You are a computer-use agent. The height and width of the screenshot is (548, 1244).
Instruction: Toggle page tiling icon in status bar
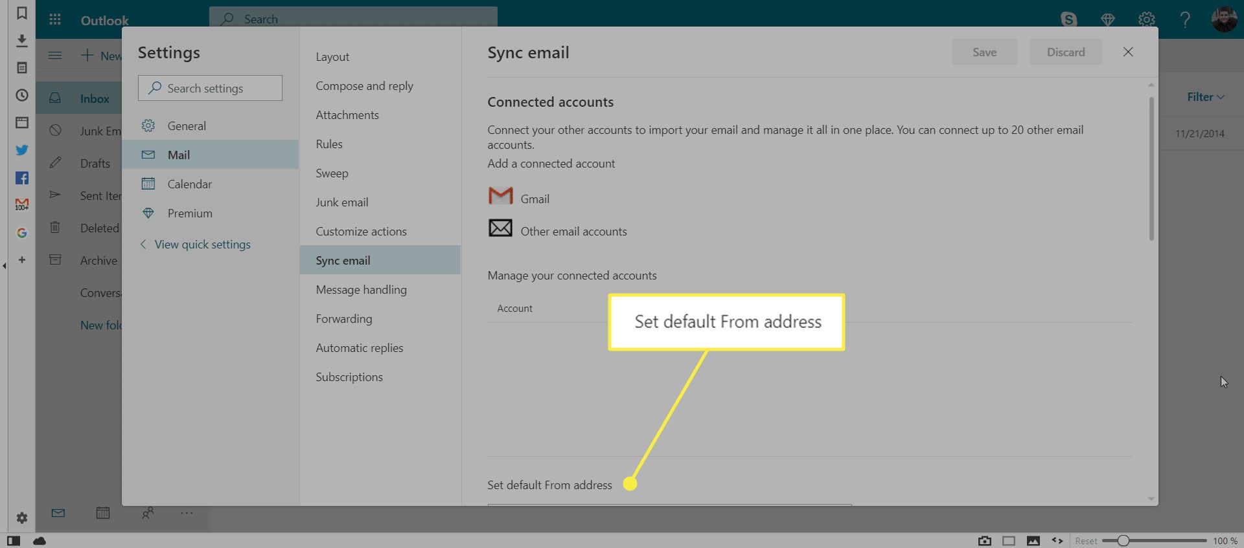point(1009,541)
